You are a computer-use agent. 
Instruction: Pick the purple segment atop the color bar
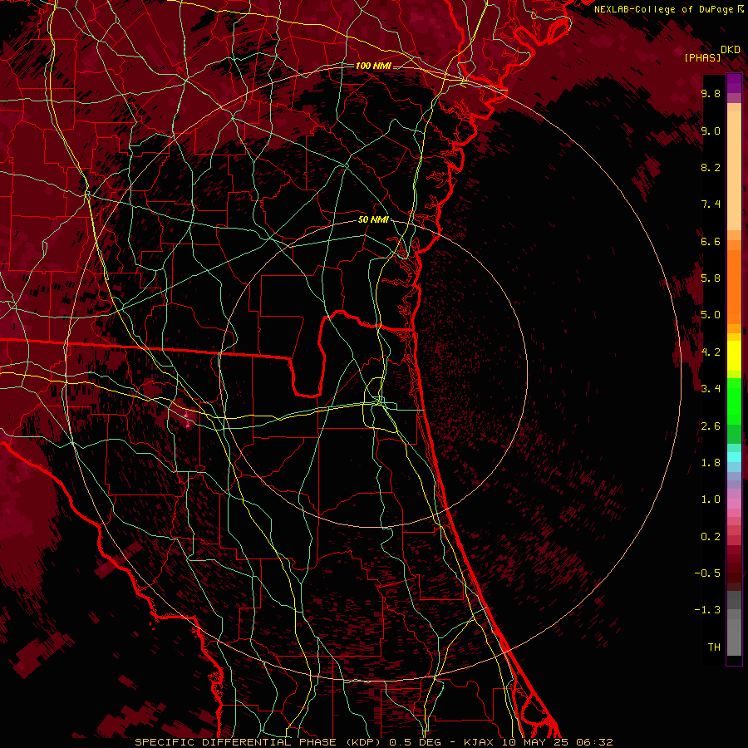click(x=734, y=83)
